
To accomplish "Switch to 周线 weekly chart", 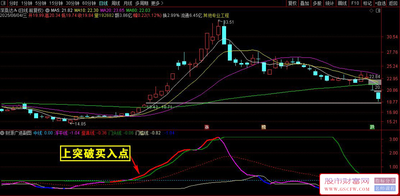I will 116,3.
